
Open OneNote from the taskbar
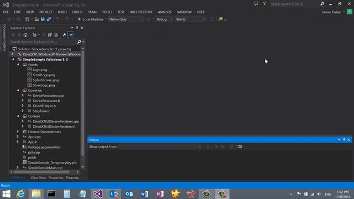pos(160,194)
